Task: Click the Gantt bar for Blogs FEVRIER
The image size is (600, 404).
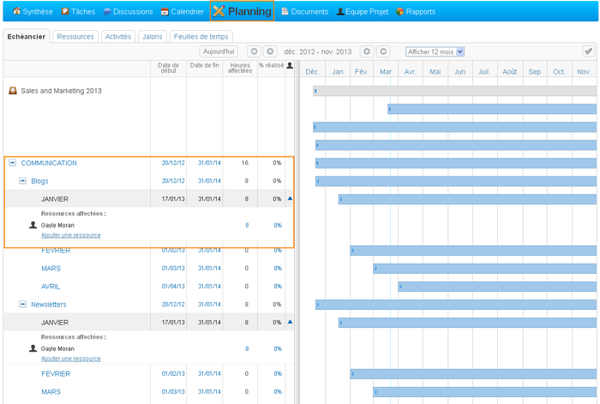Action: (471, 251)
